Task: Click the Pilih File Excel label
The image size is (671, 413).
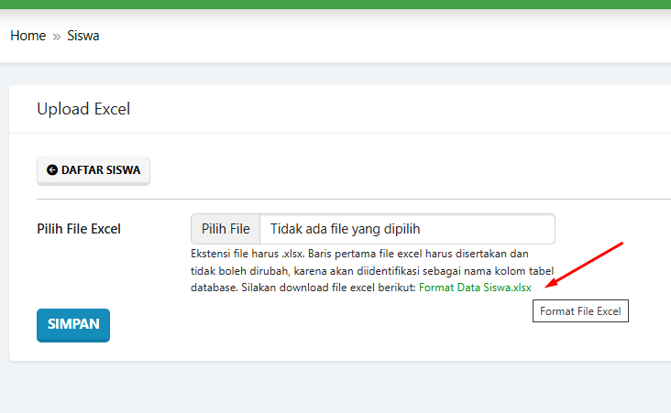Action: pyautogui.click(x=79, y=228)
